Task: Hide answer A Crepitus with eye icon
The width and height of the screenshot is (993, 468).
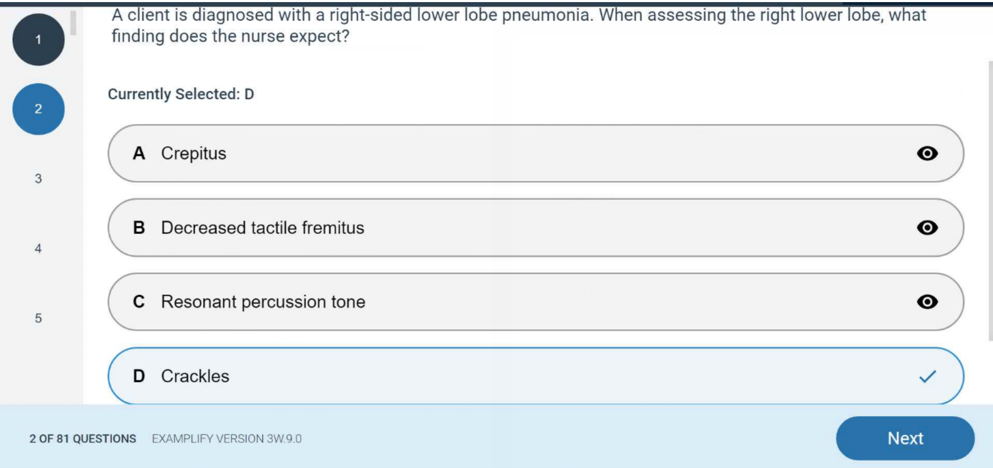Action: (927, 153)
